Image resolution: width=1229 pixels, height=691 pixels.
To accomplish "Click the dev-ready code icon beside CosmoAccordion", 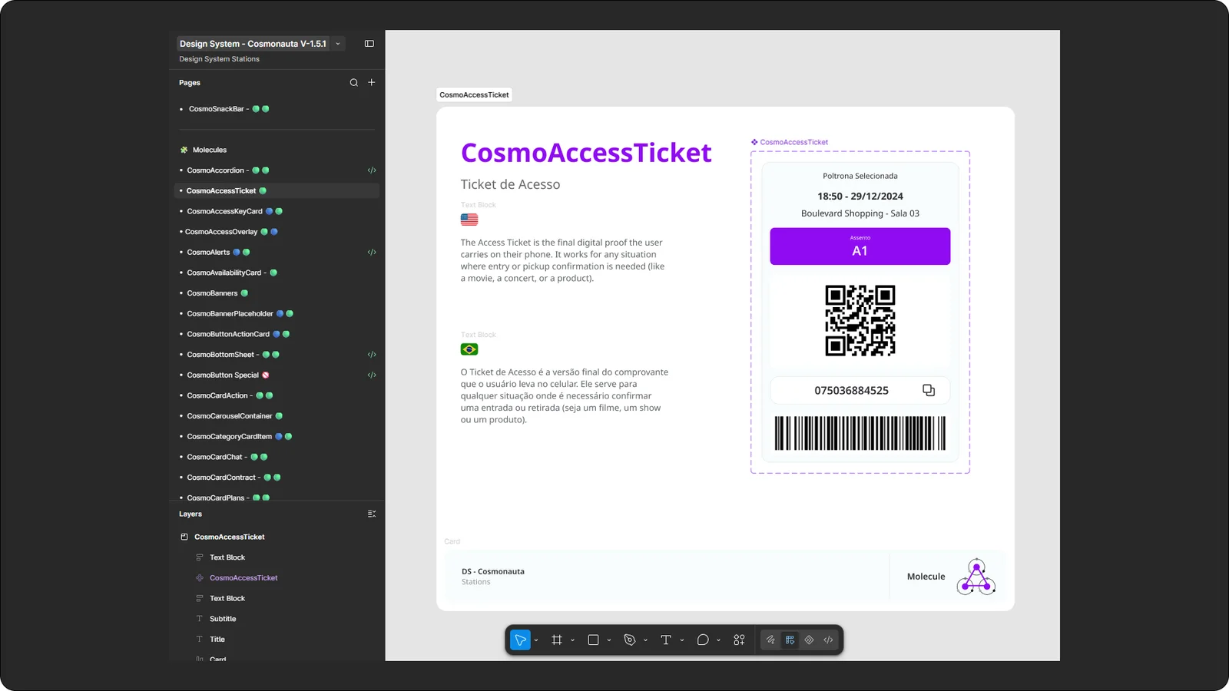I will click(372, 170).
